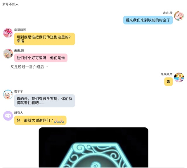This screenshot has width=187, height=168.
Task: Open 喜羊羊 white sheep avatar
Action: click(x=8, y=94)
